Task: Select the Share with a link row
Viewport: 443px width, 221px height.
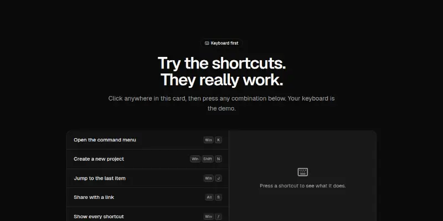Action: click(148, 197)
